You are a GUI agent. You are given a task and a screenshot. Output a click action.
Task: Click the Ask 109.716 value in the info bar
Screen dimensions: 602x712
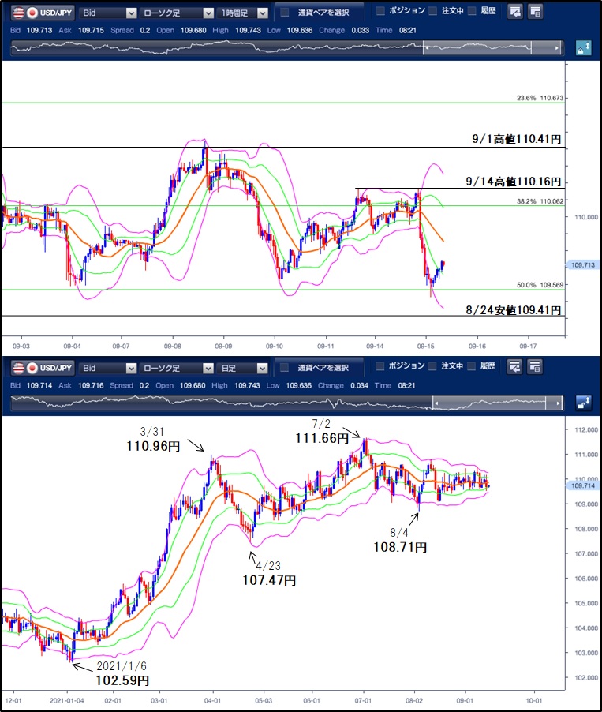click(91, 385)
